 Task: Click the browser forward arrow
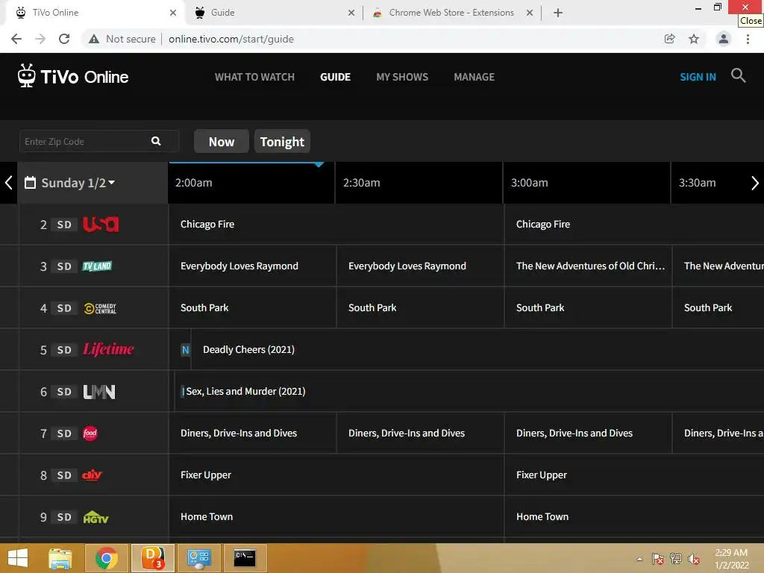coord(40,39)
